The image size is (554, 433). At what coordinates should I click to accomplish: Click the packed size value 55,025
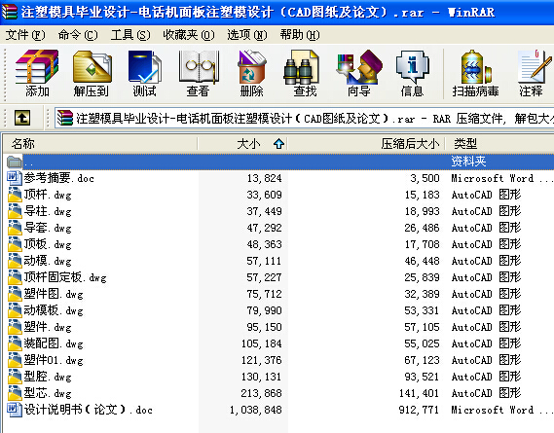(422, 343)
